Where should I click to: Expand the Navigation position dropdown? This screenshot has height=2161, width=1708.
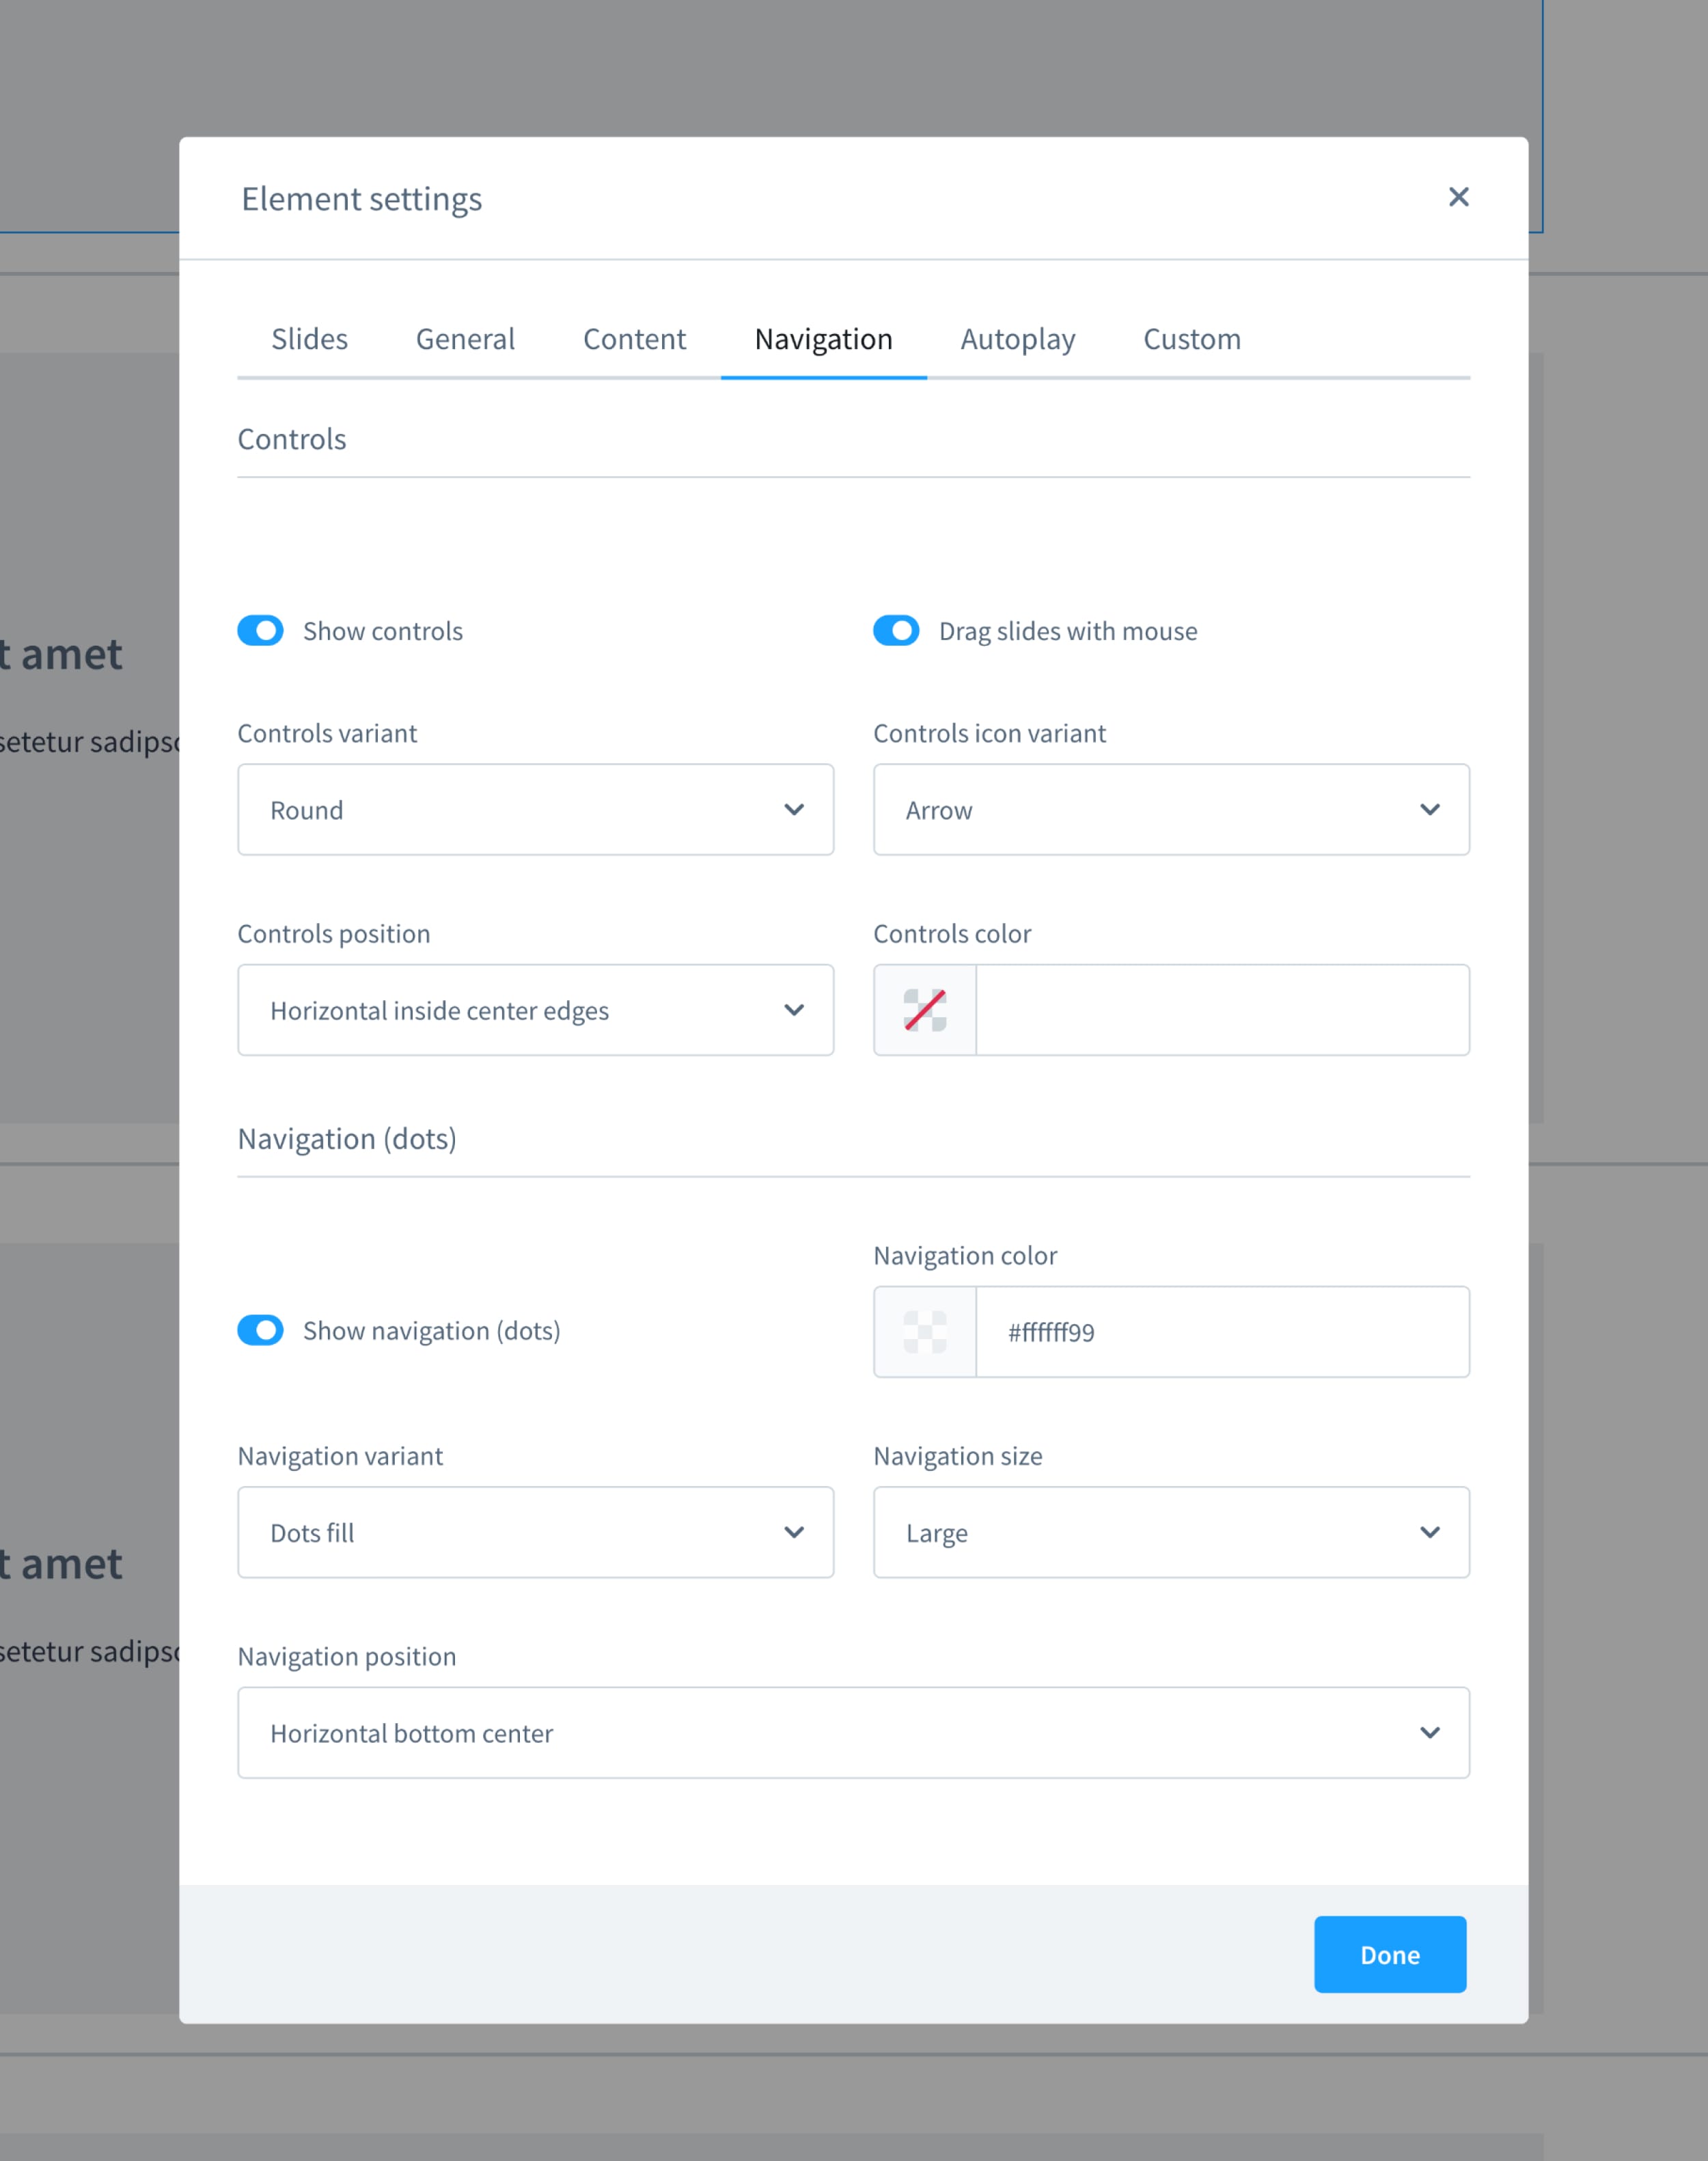[853, 1733]
